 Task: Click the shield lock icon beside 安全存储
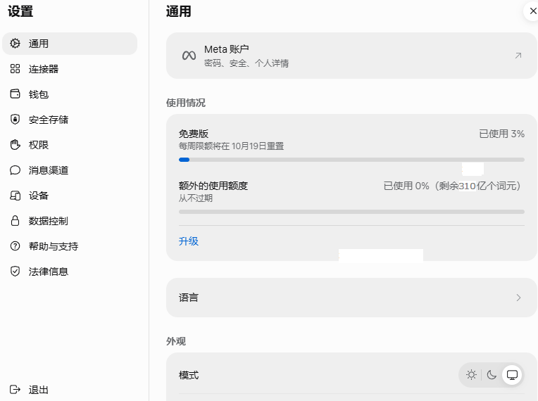(15, 120)
